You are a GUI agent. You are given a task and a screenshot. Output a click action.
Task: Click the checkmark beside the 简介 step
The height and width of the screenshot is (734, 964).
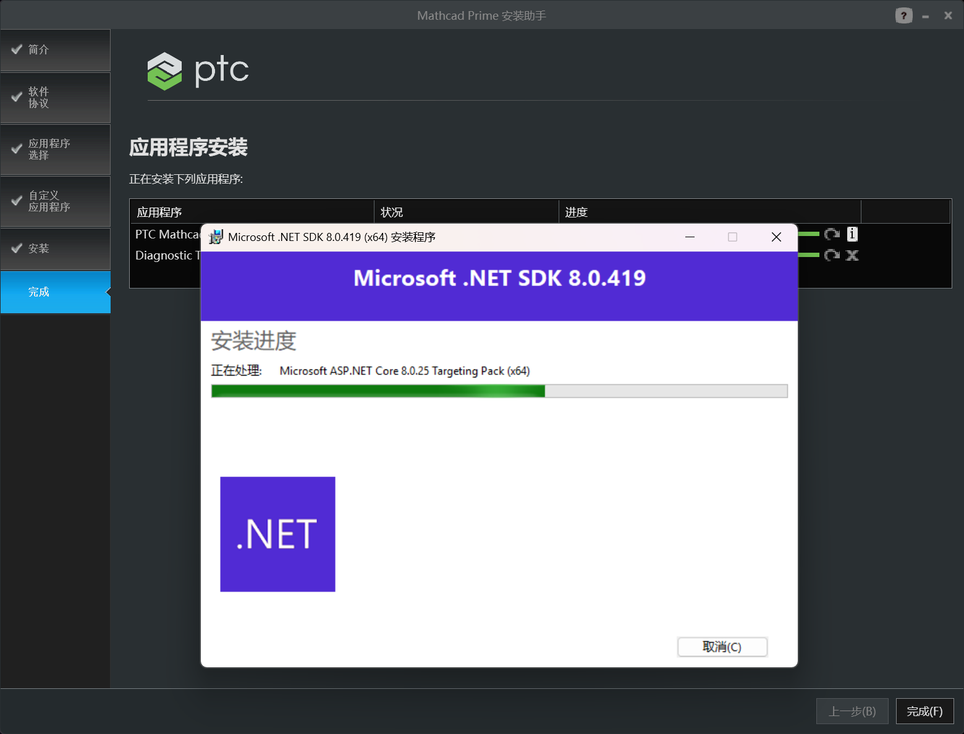pyautogui.click(x=17, y=49)
